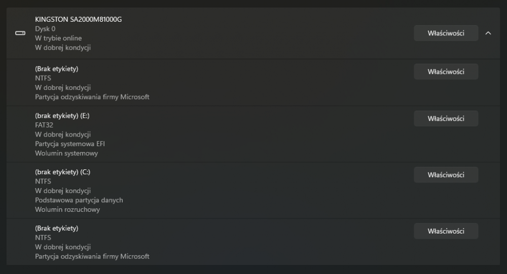The height and width of the screenshot is (274, 507).
Task: Click the Wolumin rozruchowy text
Action: click(67, 209)
